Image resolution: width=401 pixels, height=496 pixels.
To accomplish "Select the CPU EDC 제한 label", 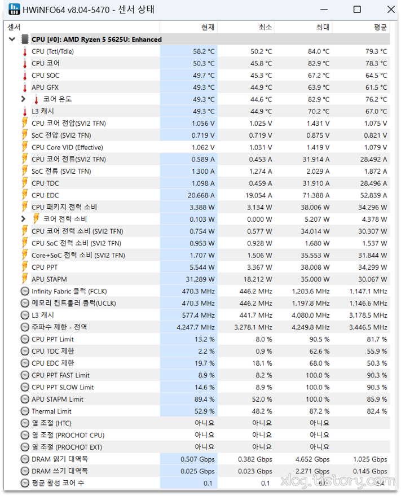I will [x=53, y=363].
